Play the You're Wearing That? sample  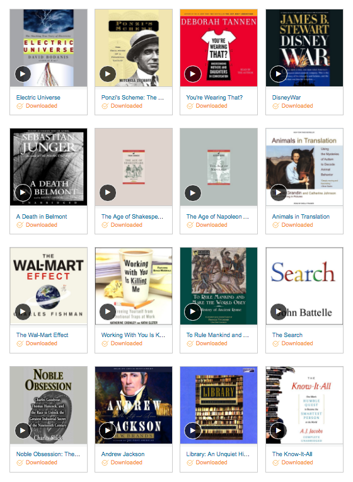[x=192, y=74]
